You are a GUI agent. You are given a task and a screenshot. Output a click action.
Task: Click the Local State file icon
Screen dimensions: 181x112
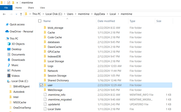(x=45, y=109)
